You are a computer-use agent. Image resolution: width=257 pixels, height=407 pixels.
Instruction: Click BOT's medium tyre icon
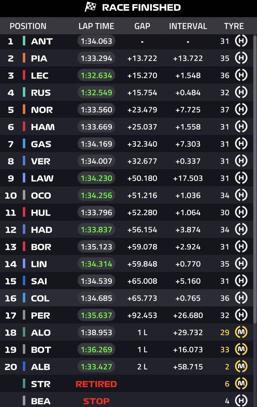[241, 350]
